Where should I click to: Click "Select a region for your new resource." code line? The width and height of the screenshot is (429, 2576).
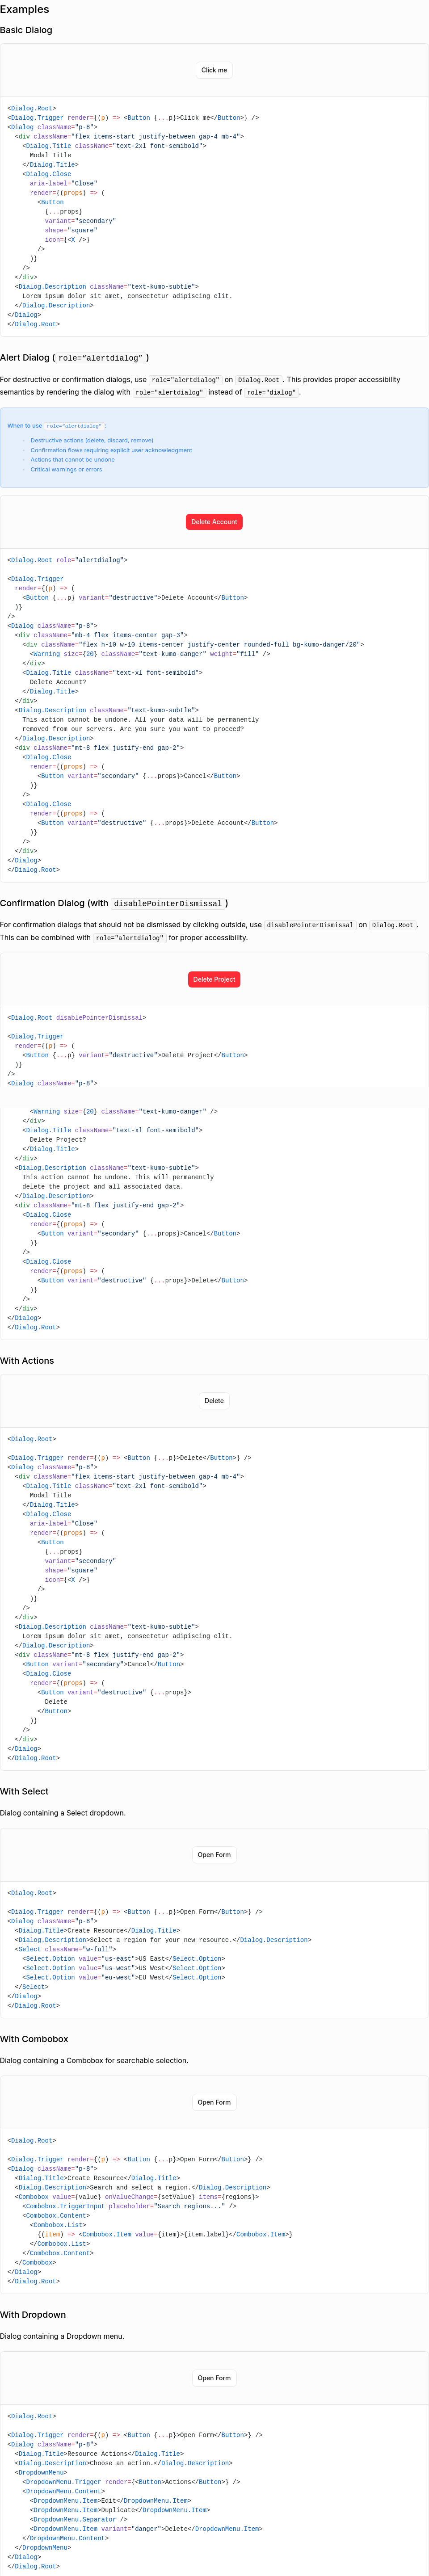[163, 1940]
